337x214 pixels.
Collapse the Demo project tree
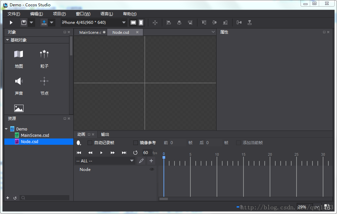tap(6, 129)
